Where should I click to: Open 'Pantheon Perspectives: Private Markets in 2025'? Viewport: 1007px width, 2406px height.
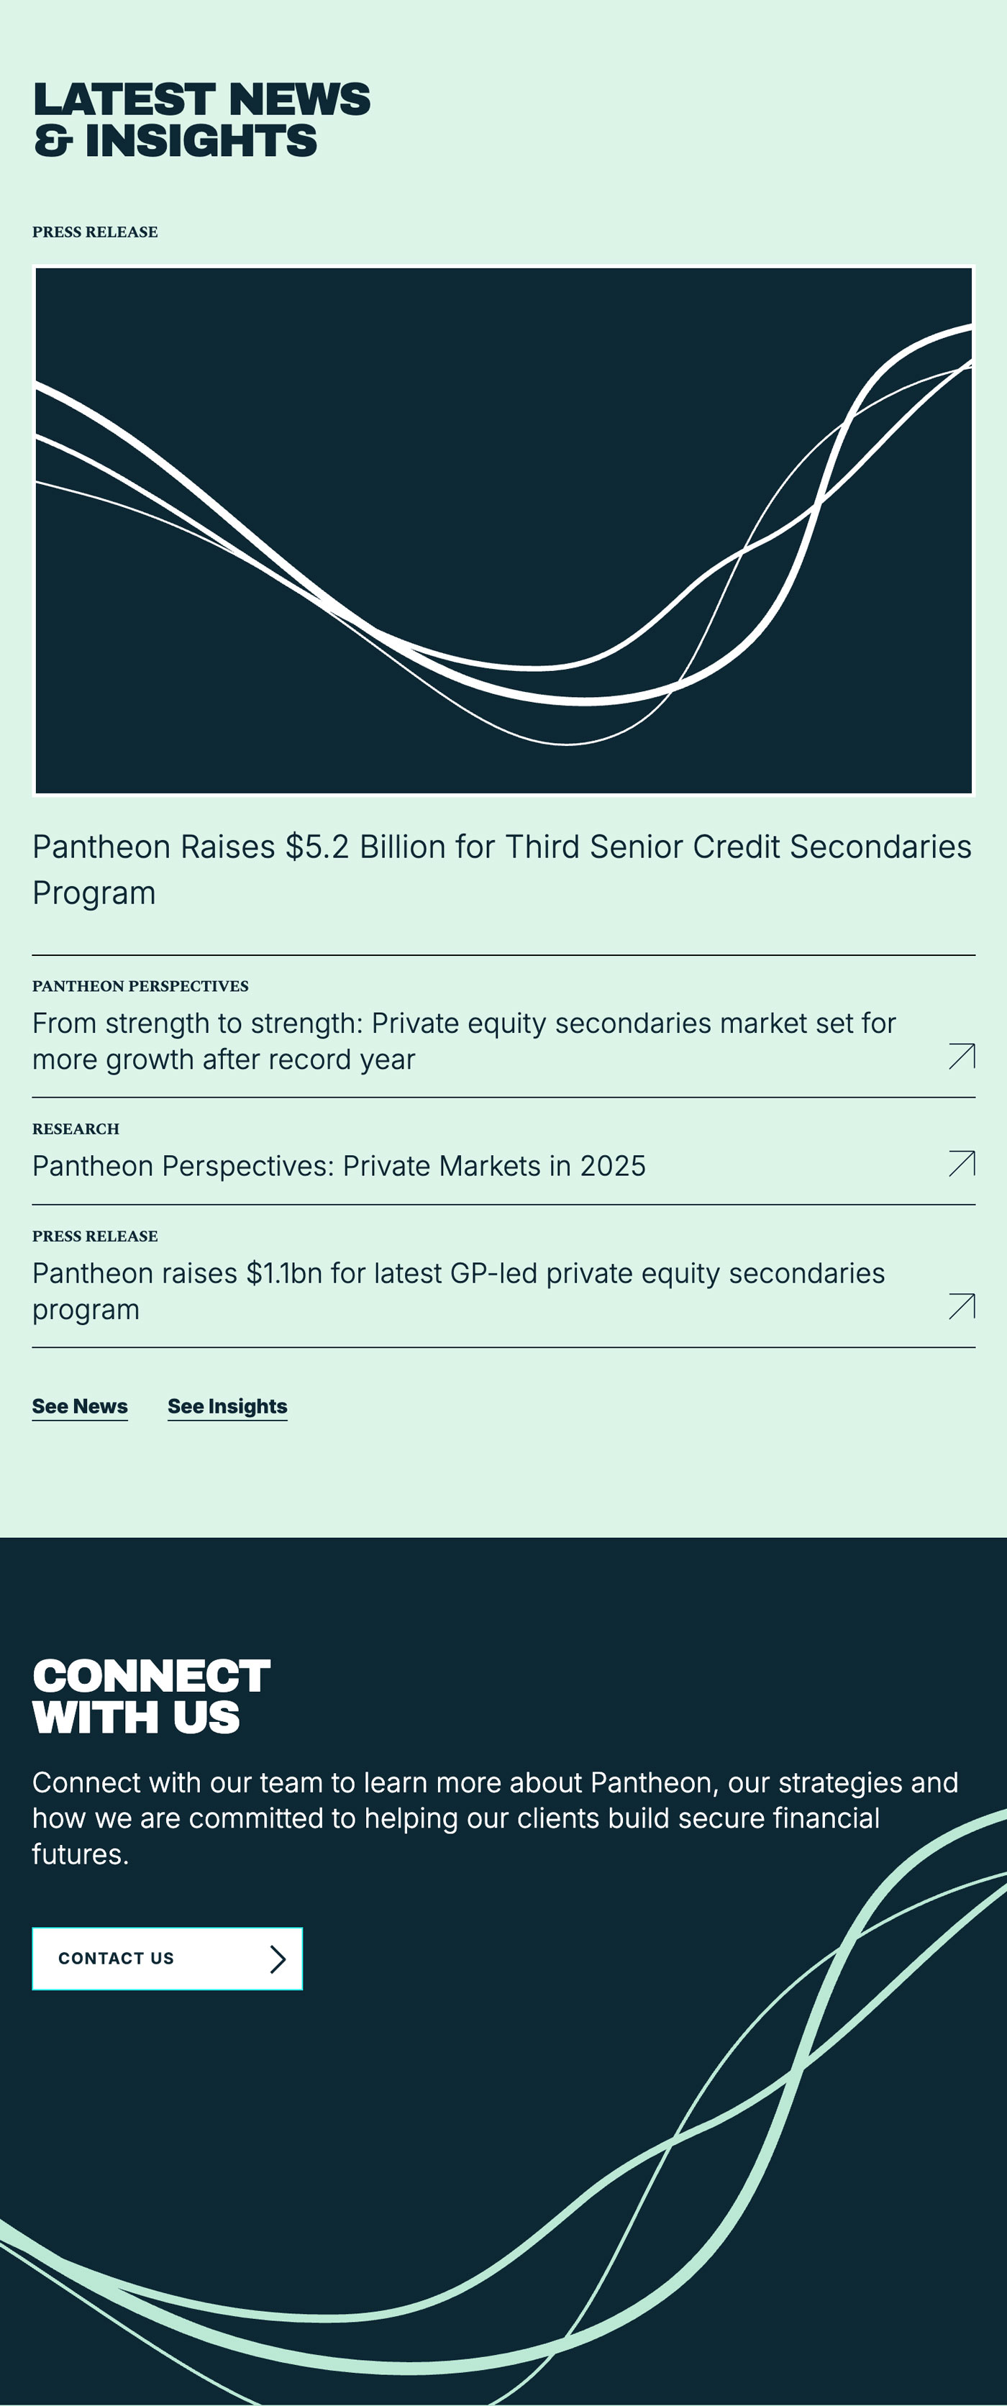coord(339,1166)
